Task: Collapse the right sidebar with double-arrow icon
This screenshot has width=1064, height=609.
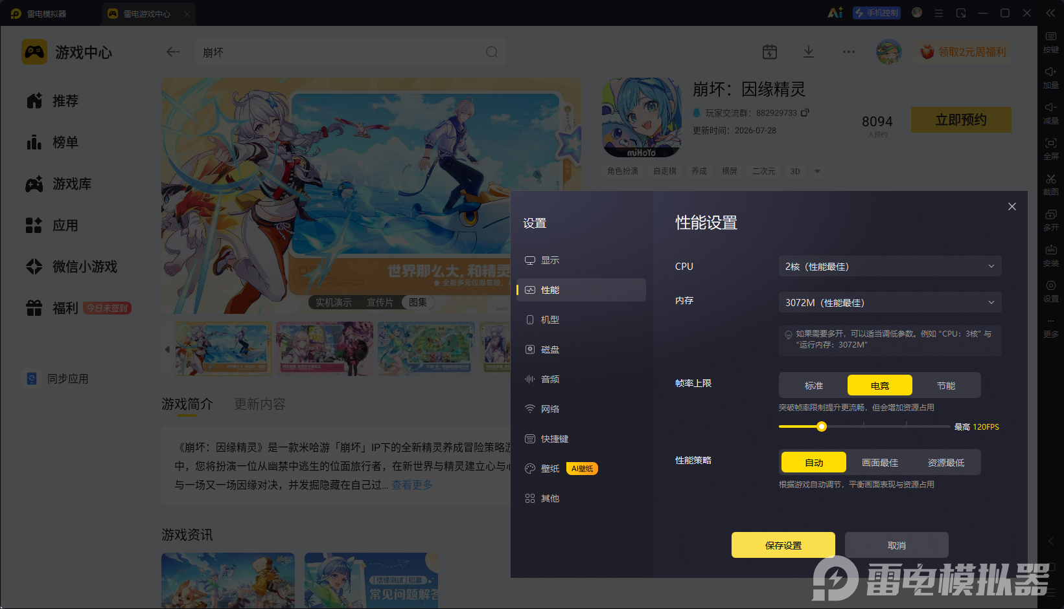Action: [x=1051, y=13]
